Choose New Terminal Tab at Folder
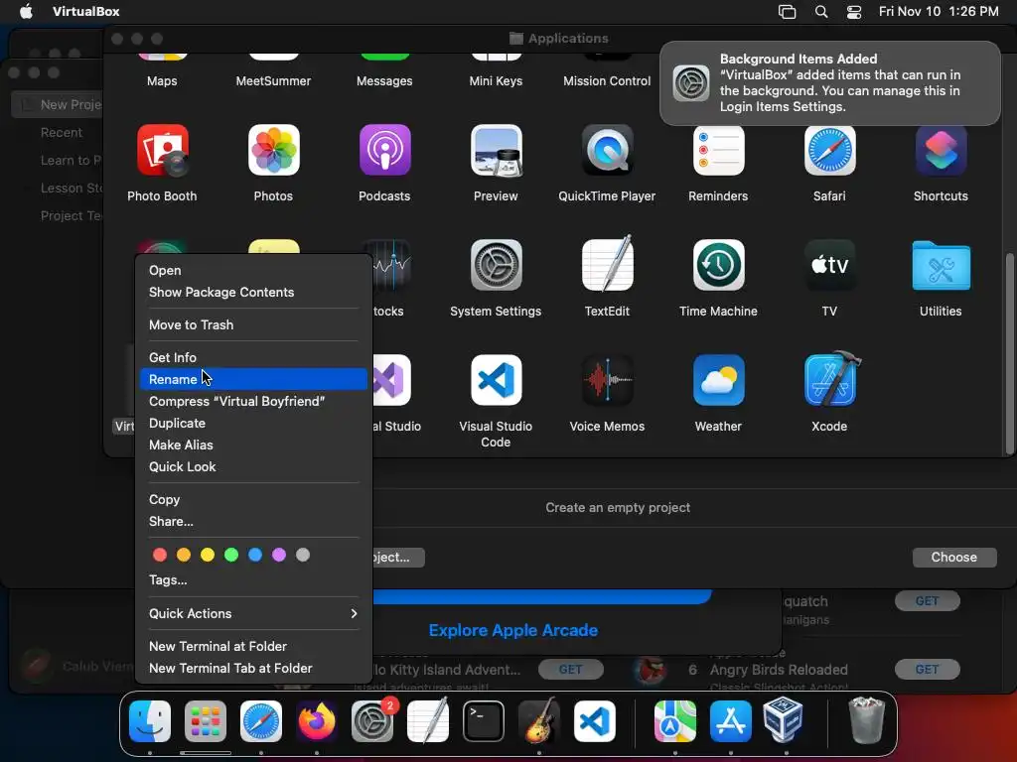Viewport: 1017px width, 762px height. 253,668
